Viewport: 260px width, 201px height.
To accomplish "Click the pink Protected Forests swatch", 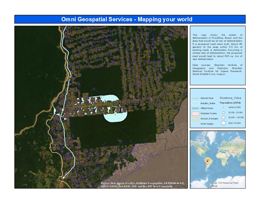I will (x=195, y=114).
